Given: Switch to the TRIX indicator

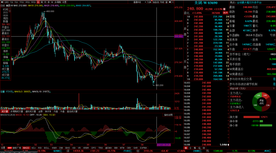Looking at the screenshot, I should pyautogui.click(x=100, y=148).
